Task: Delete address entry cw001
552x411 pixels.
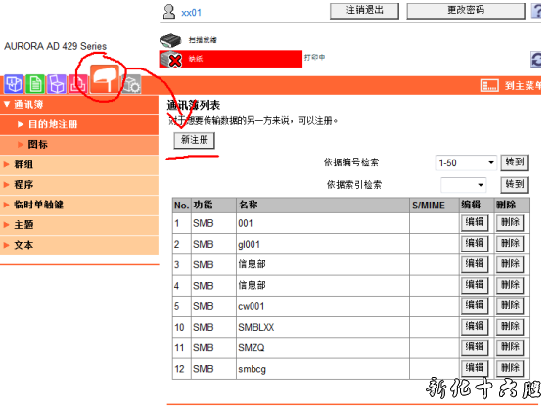Action: 510,305
